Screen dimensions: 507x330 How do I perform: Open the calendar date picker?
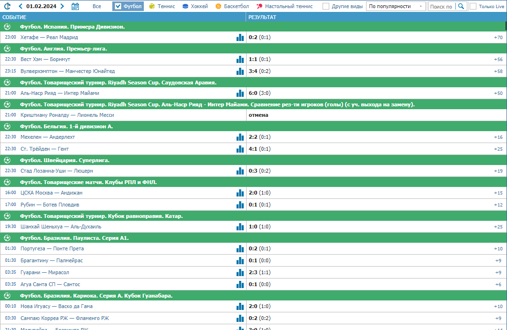tap(75, 6)
